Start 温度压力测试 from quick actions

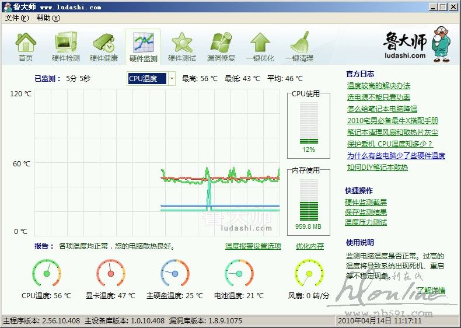(365, 222)
